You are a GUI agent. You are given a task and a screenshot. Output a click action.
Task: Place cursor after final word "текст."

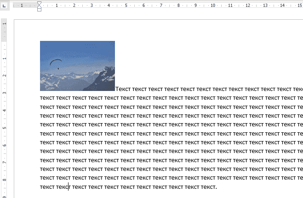[x=217, y=187]
